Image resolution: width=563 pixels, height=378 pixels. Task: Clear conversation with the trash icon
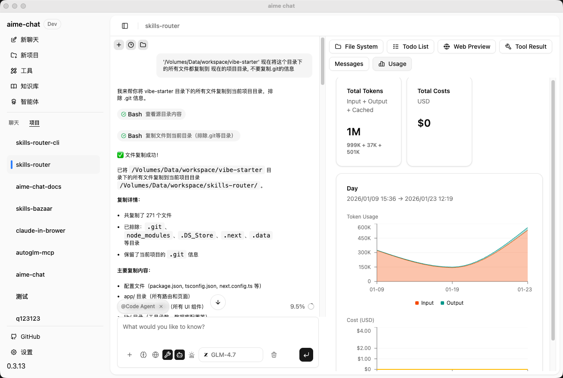pyautogui.click(x=274, y=355)
